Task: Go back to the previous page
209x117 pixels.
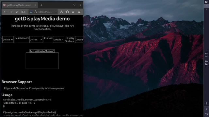Action: click(x=5, y=12)
